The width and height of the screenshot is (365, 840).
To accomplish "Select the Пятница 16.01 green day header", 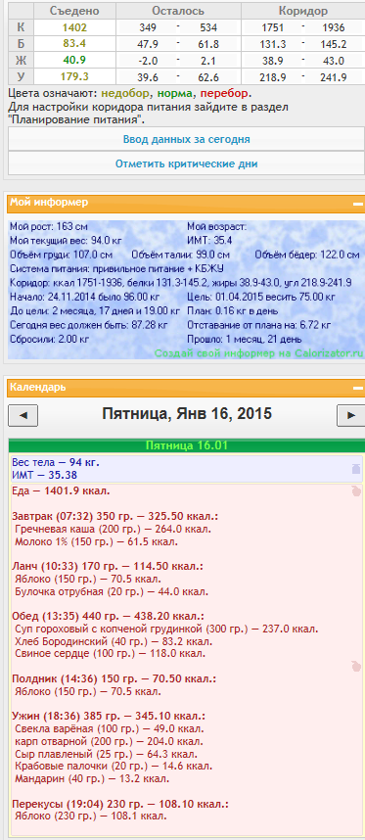I will 186,445.
